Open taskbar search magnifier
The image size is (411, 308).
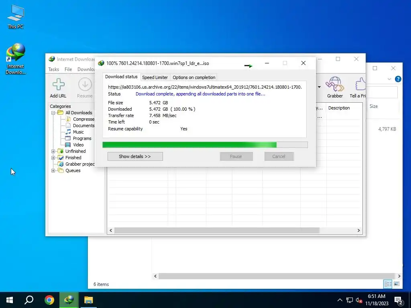coord(29,300)
